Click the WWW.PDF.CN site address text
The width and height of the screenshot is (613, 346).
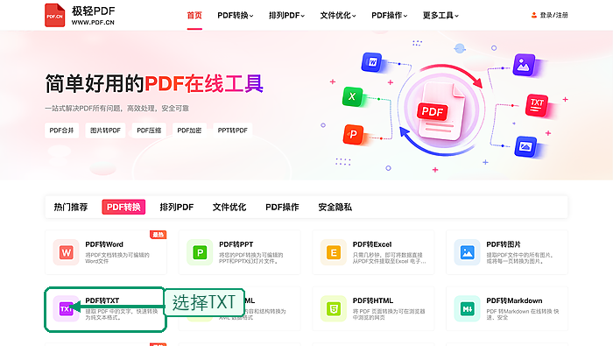point(93,23)
